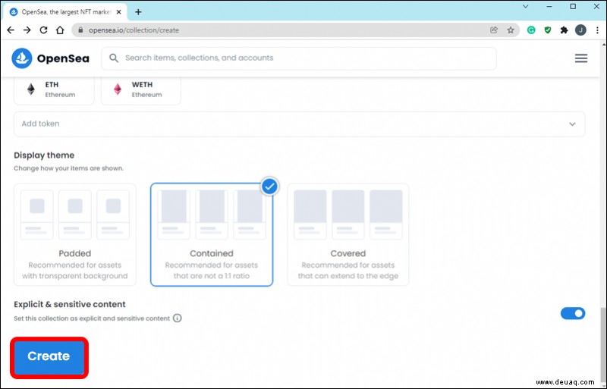This screenshot has width=607, height=389.
Task: Click the OpenSea wordmark text
Action: tap(63, 58)
